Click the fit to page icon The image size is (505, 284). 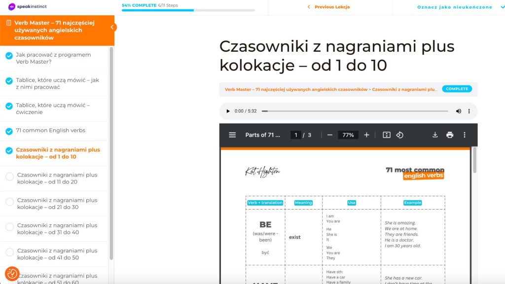point(387,135)
